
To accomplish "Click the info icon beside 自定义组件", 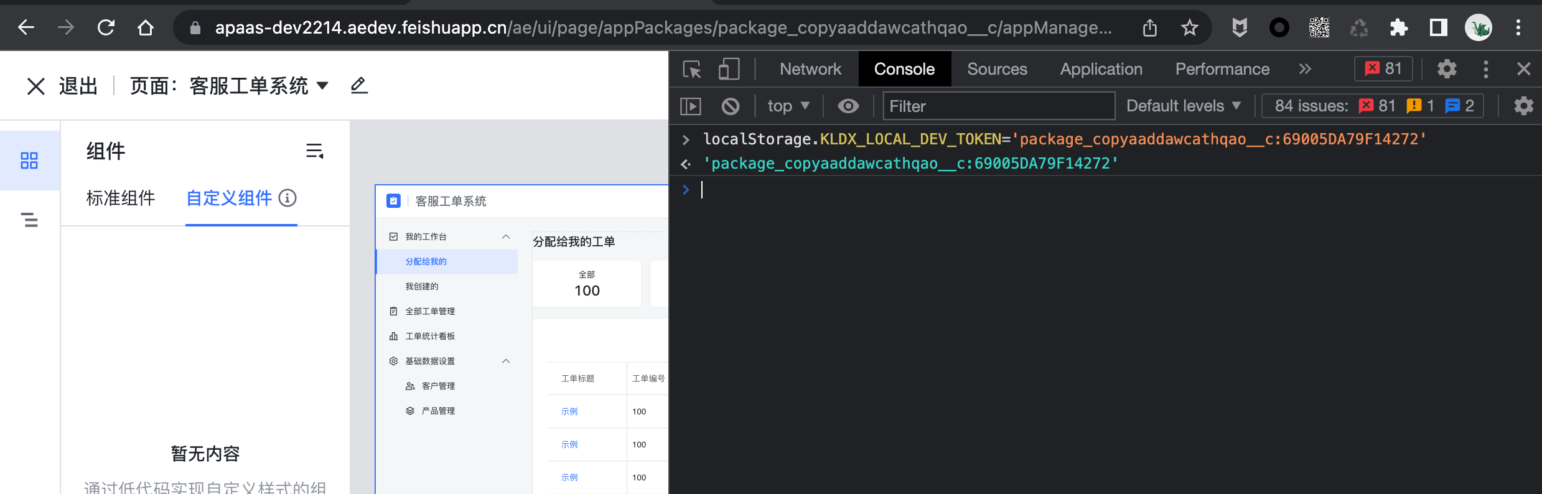I will click(x=287, y=198).
